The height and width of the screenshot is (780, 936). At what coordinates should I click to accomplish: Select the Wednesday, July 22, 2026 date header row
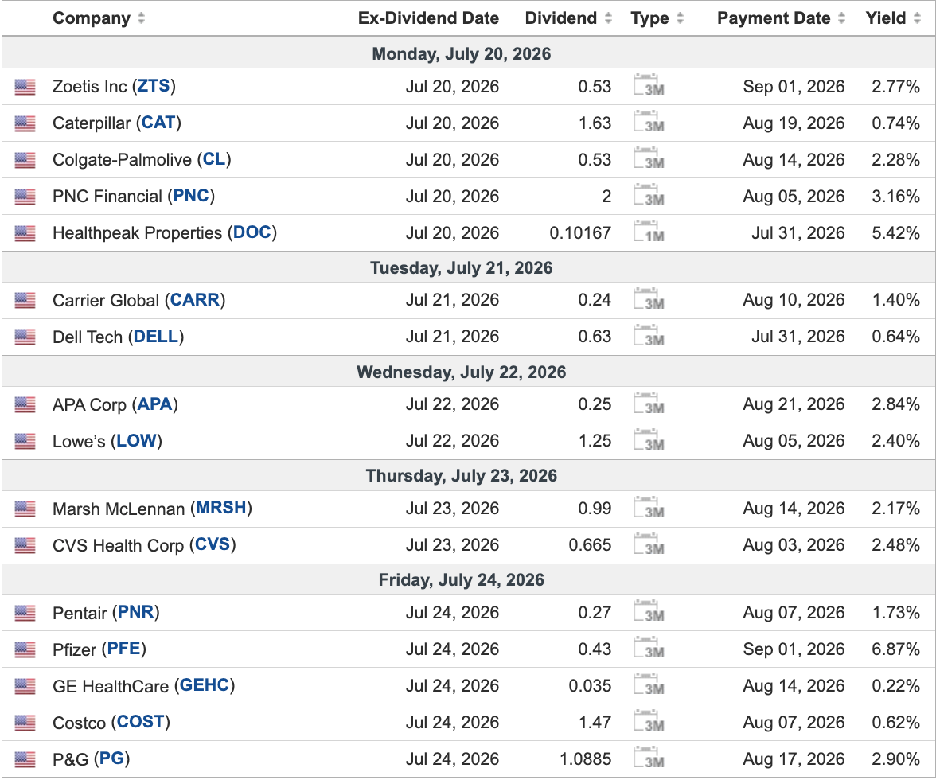point(468,372)
